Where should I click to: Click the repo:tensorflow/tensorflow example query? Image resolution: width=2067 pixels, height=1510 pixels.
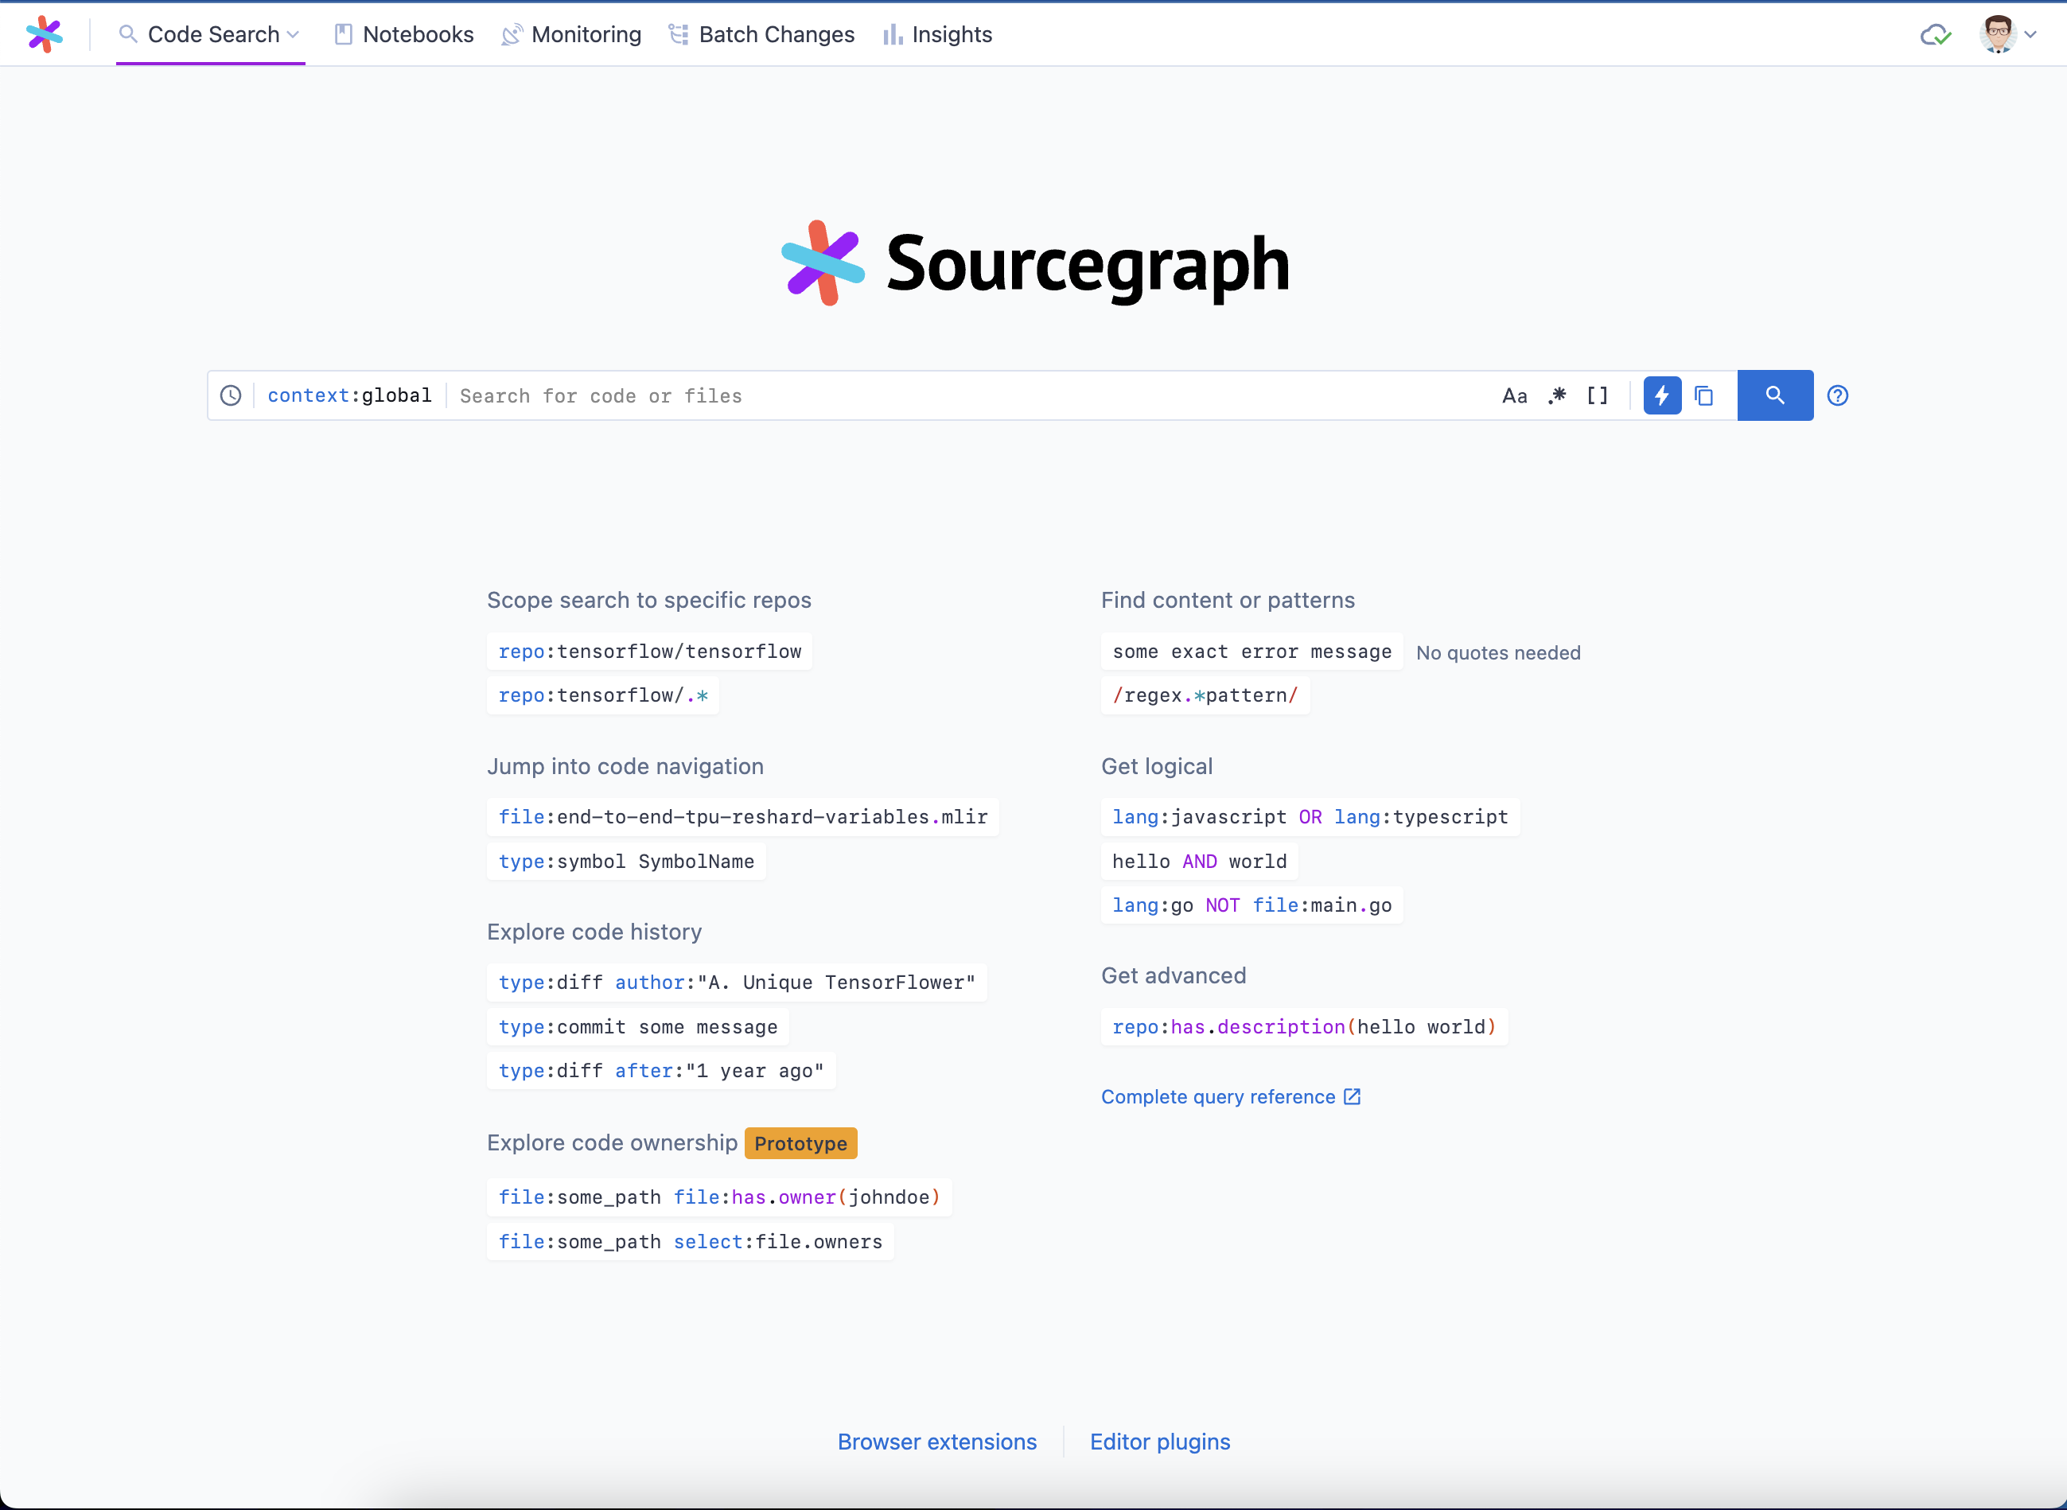[649, 652]
